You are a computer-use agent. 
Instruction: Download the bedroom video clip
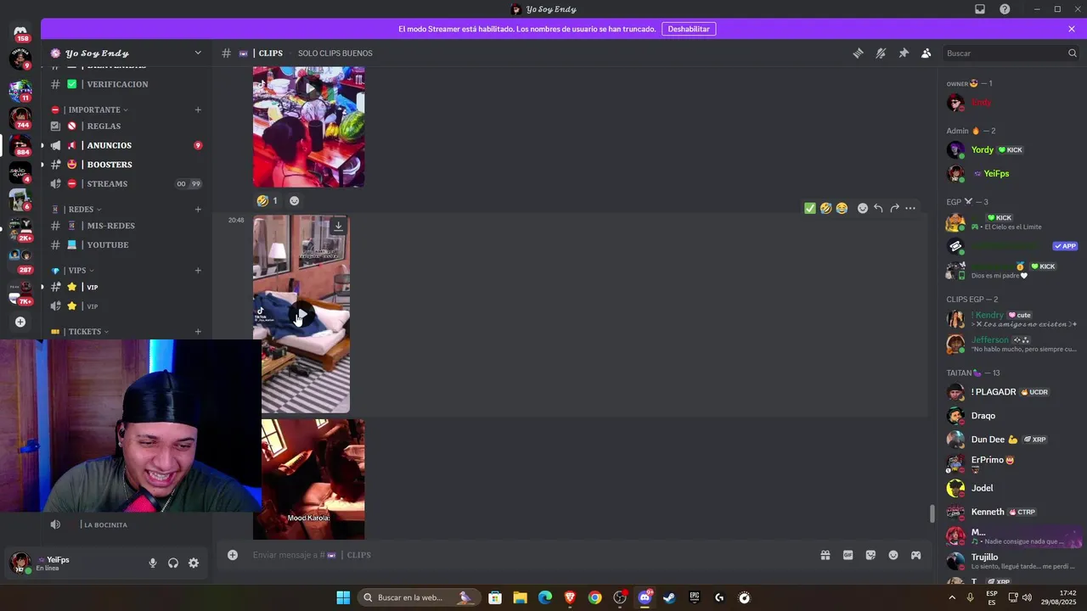338,226
